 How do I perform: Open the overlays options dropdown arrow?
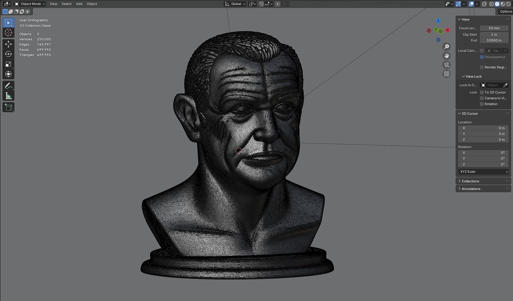point(477,4)
